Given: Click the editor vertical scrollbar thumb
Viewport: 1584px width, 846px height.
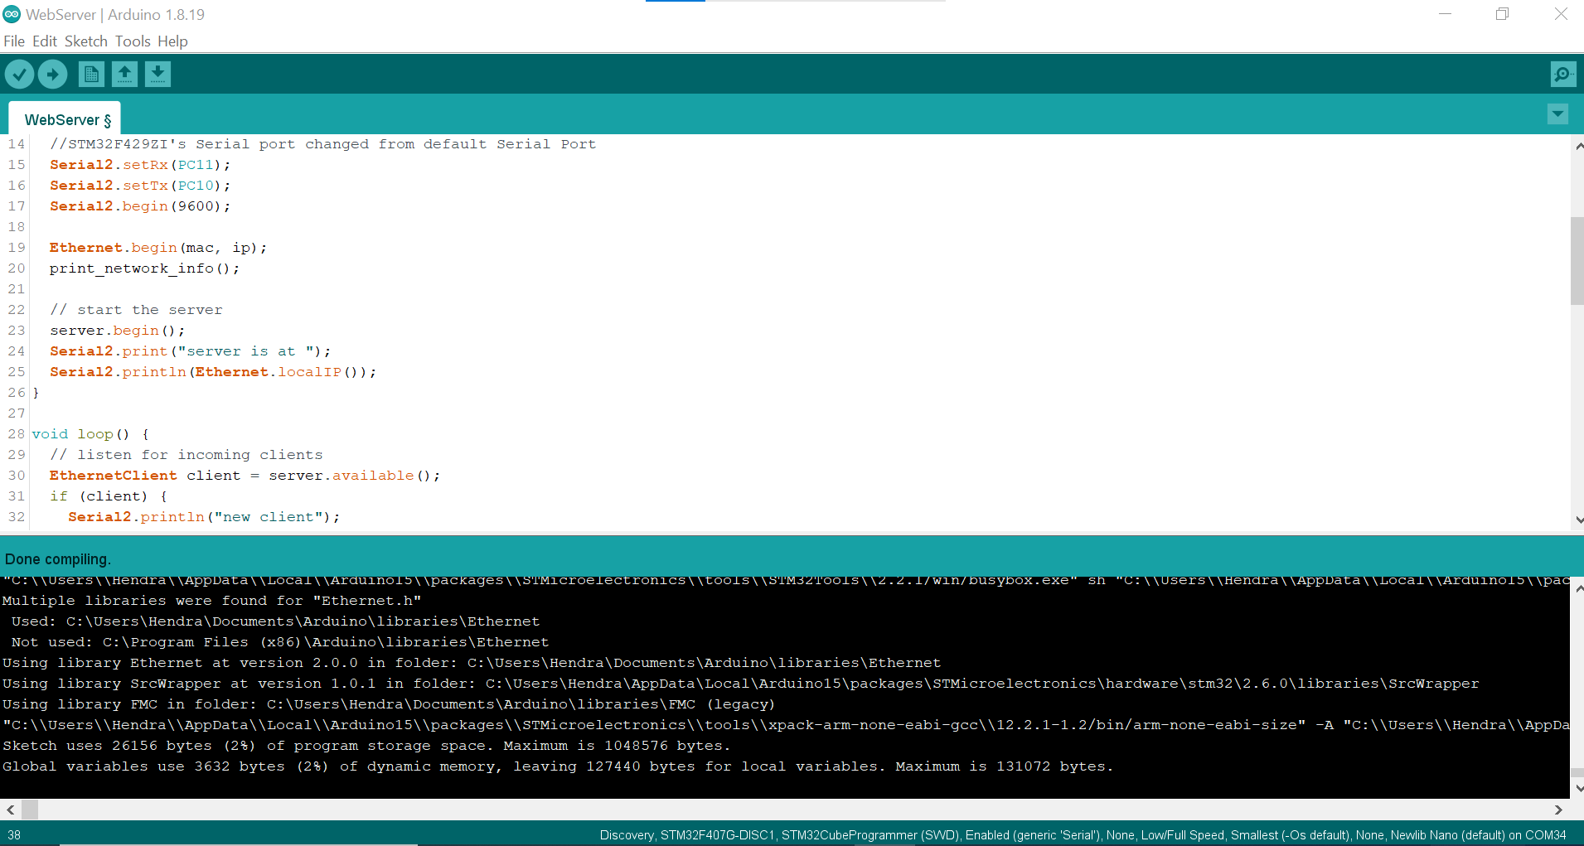Looking at the screenshot, I should (x=1577, y=261).
